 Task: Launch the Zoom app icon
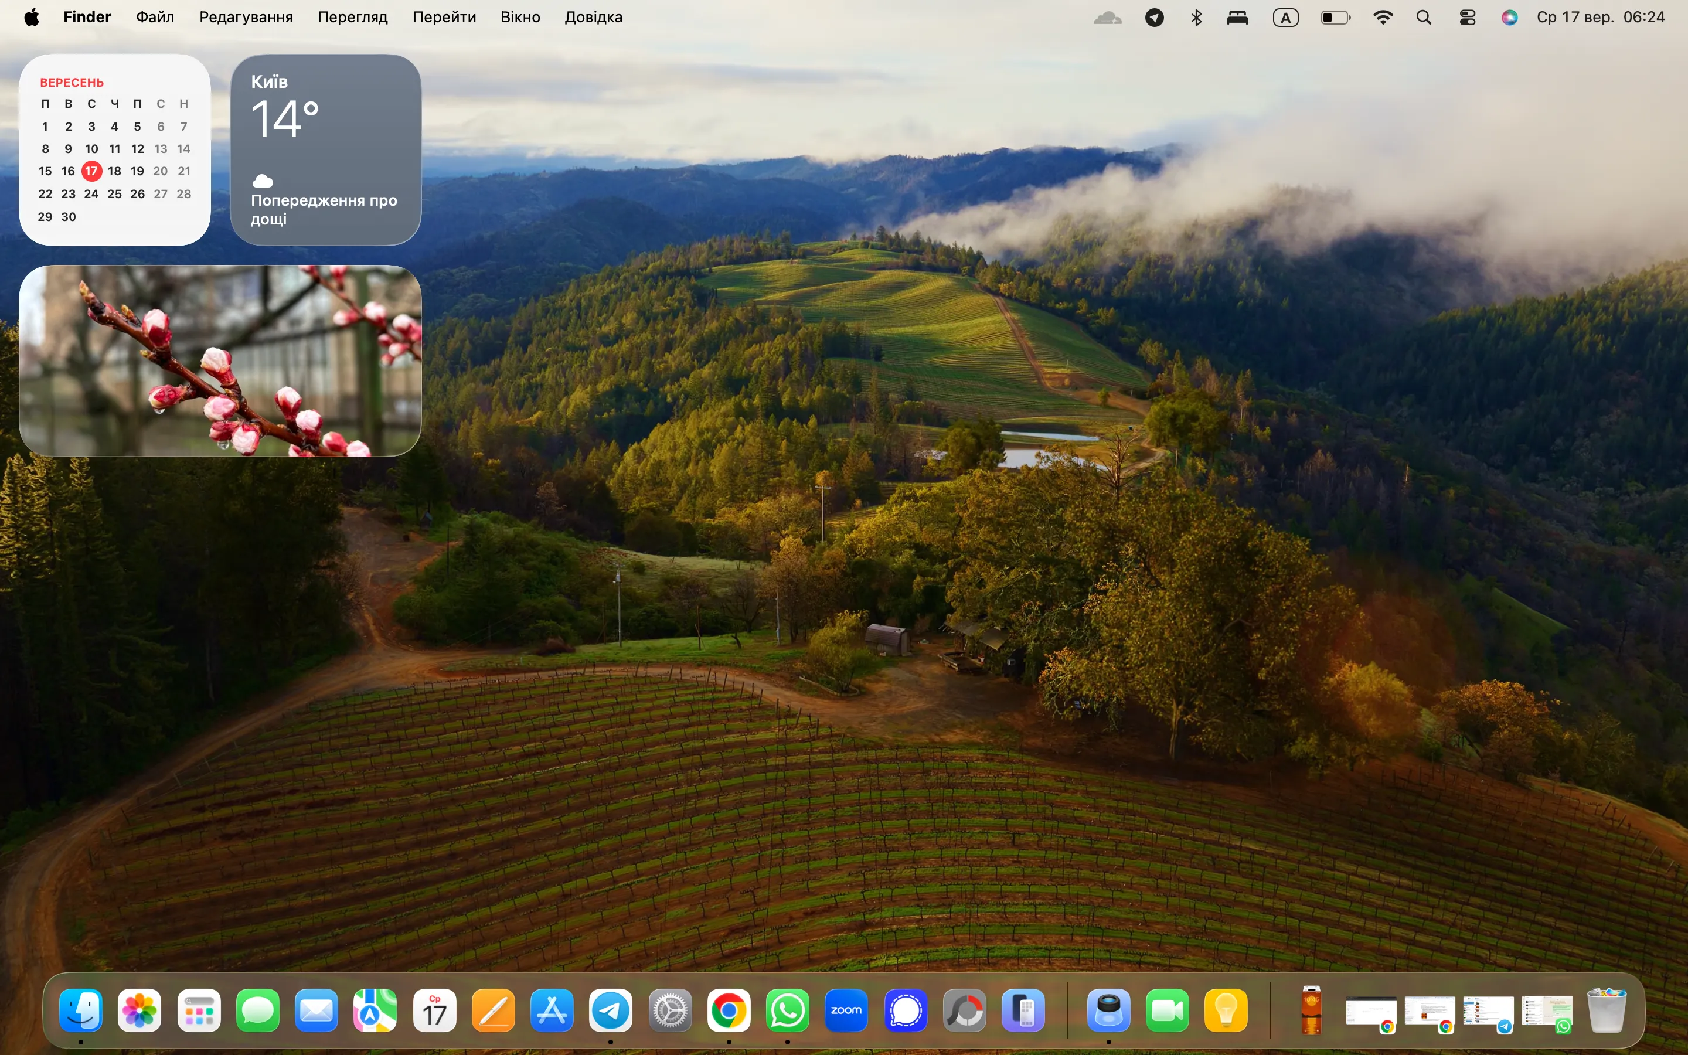pyautogui.click(x=846, y=1010)
